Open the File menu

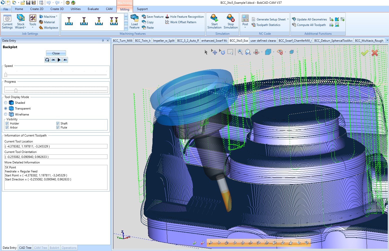pyautogui.click(x=6, y=9)
